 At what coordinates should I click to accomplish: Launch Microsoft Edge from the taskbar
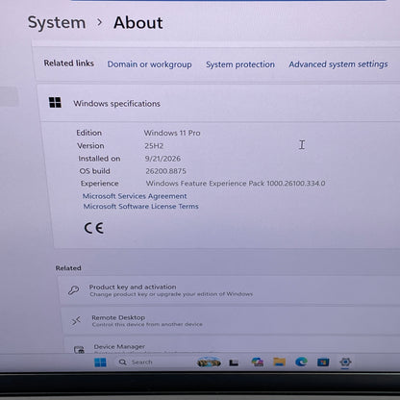click(301, 362)
